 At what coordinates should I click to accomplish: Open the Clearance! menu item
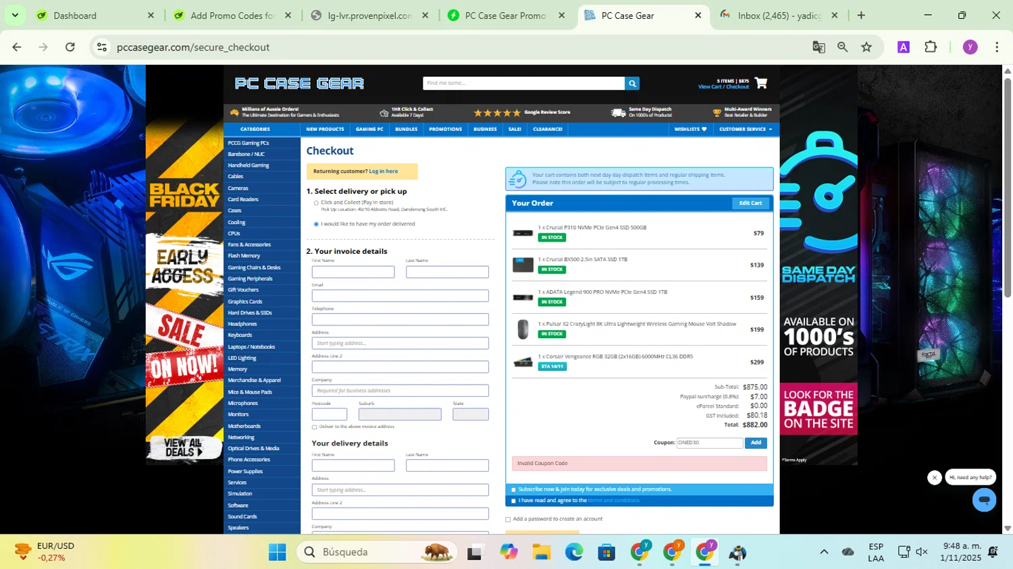click(x=548, y=129)
